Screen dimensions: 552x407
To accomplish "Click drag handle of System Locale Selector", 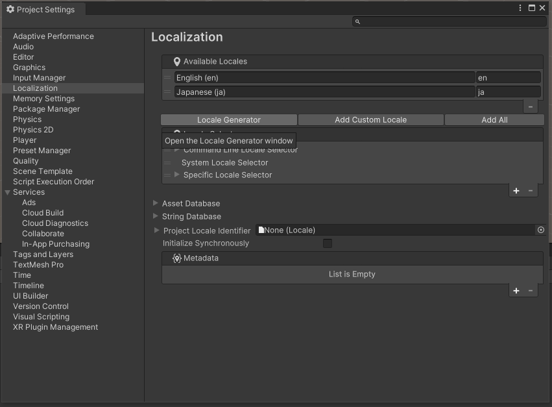I will tap(167, 163).
